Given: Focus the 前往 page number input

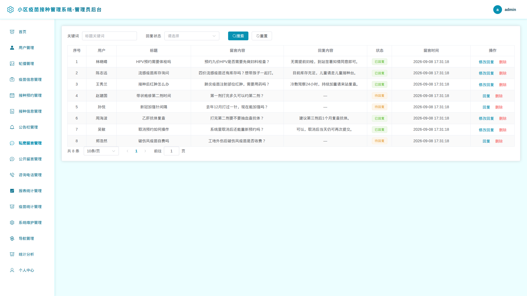Looking at the screenshot, I should point(172,151).
